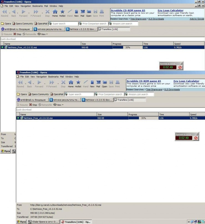Viewport: 205px width, 224px height.
Task: Click the Back arrow in the front window
Action: (29, 82)
